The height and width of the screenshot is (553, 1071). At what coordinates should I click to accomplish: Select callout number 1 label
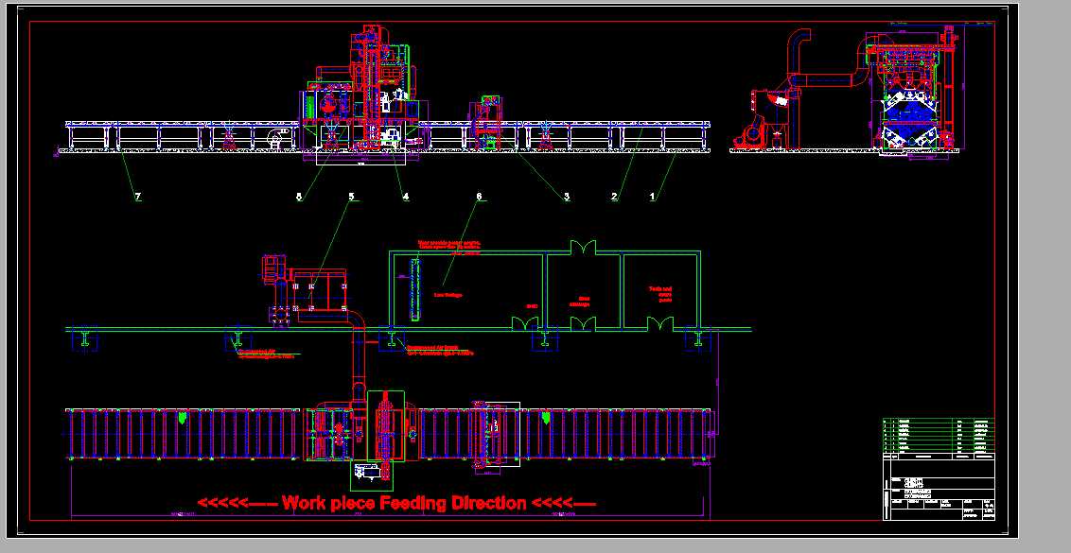coord(652,197)
